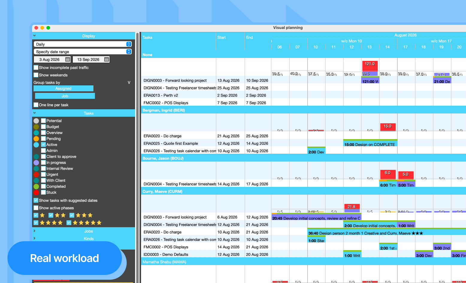This screenshot has height=283, width=466.
Task: Expand the Group tasks by options arrow
Action: (129, 82)
